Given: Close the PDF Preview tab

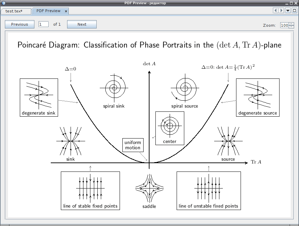Looking at the screenshot, I should click(x=66, y=11).
